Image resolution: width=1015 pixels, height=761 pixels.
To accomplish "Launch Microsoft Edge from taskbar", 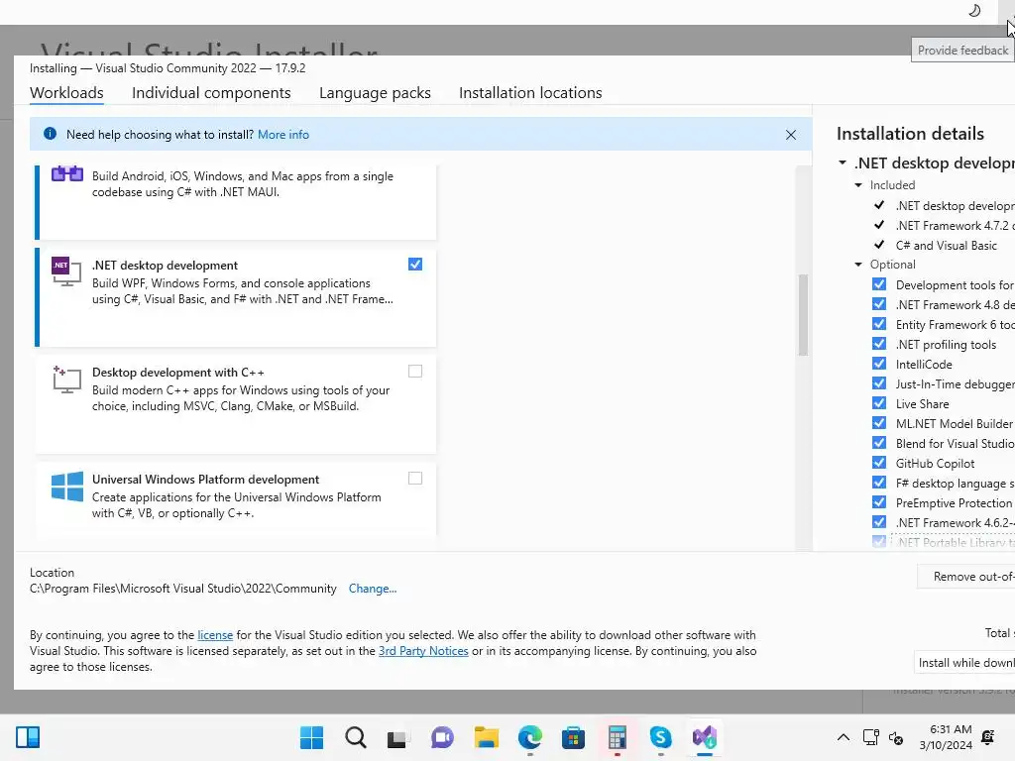I will [530, 737].
